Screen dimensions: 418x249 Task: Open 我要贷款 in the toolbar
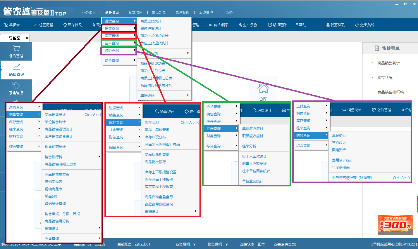pyautogui.click(x=336, y=25)
